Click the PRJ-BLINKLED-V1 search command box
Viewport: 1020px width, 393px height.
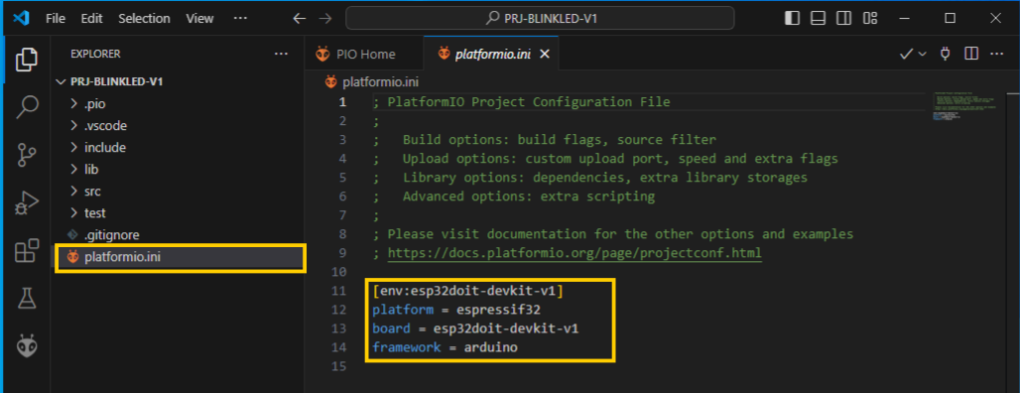point(540,18)
